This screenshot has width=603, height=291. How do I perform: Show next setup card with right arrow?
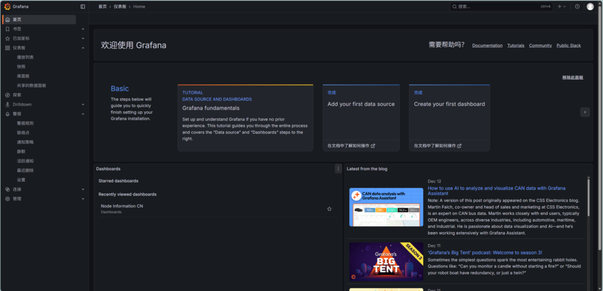point(585,112)
